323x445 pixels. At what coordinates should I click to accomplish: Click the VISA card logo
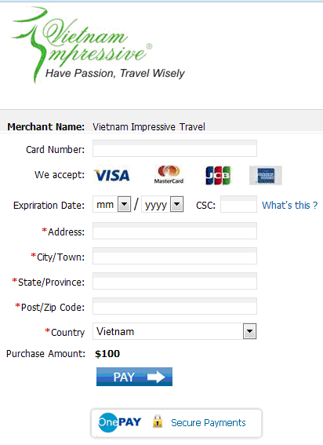(x=112, y=175)
